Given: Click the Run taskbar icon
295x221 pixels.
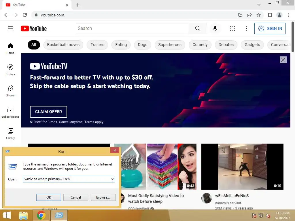Looking at the screenshot, I should tap(59, 215).
